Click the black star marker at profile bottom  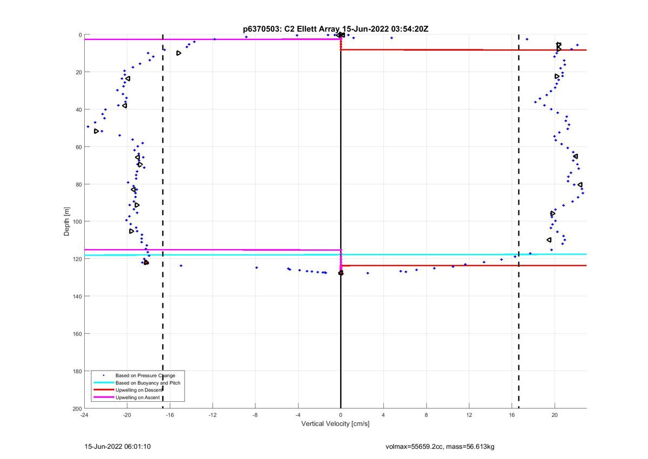pos(341,273)
